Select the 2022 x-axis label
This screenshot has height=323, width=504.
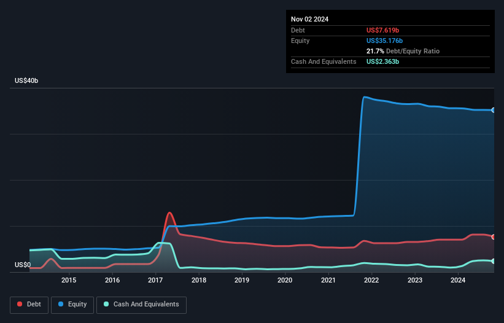click(371, 280)
